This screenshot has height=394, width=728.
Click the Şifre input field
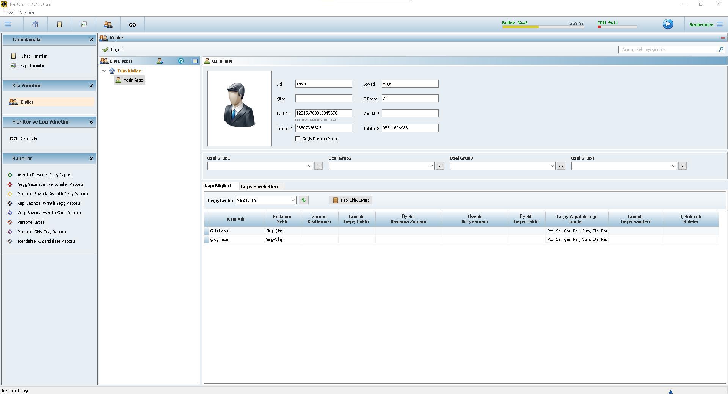point(323,99)
